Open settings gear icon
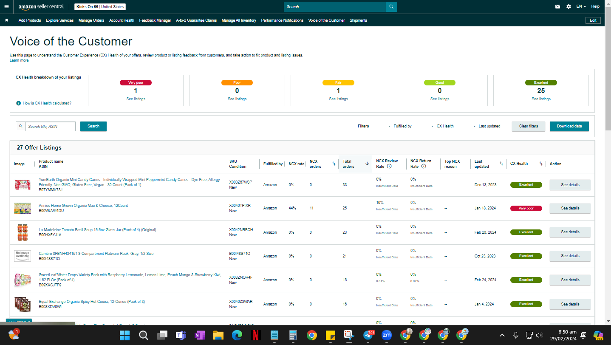 569,7
